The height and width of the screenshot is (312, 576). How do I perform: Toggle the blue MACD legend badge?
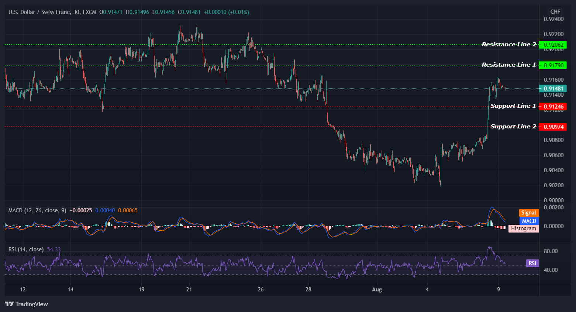point(529,221)
